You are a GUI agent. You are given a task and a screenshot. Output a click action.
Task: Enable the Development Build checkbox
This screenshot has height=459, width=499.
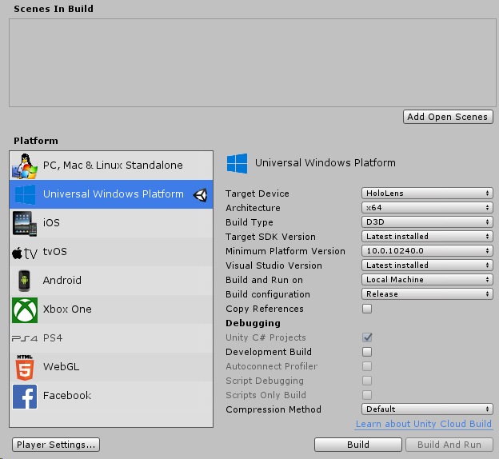pyautogui.click(x=367, y=352)
